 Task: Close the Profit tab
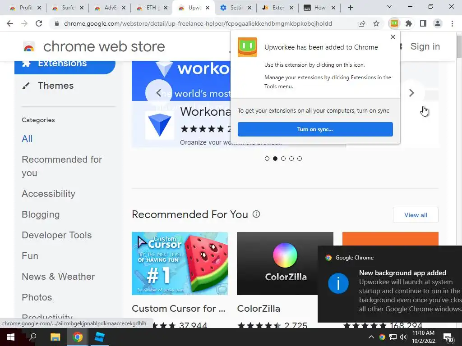point(40,8)
